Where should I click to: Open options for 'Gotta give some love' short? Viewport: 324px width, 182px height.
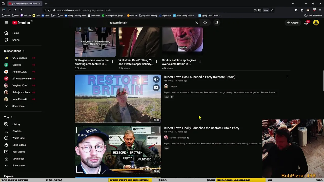tap(112, 61)
